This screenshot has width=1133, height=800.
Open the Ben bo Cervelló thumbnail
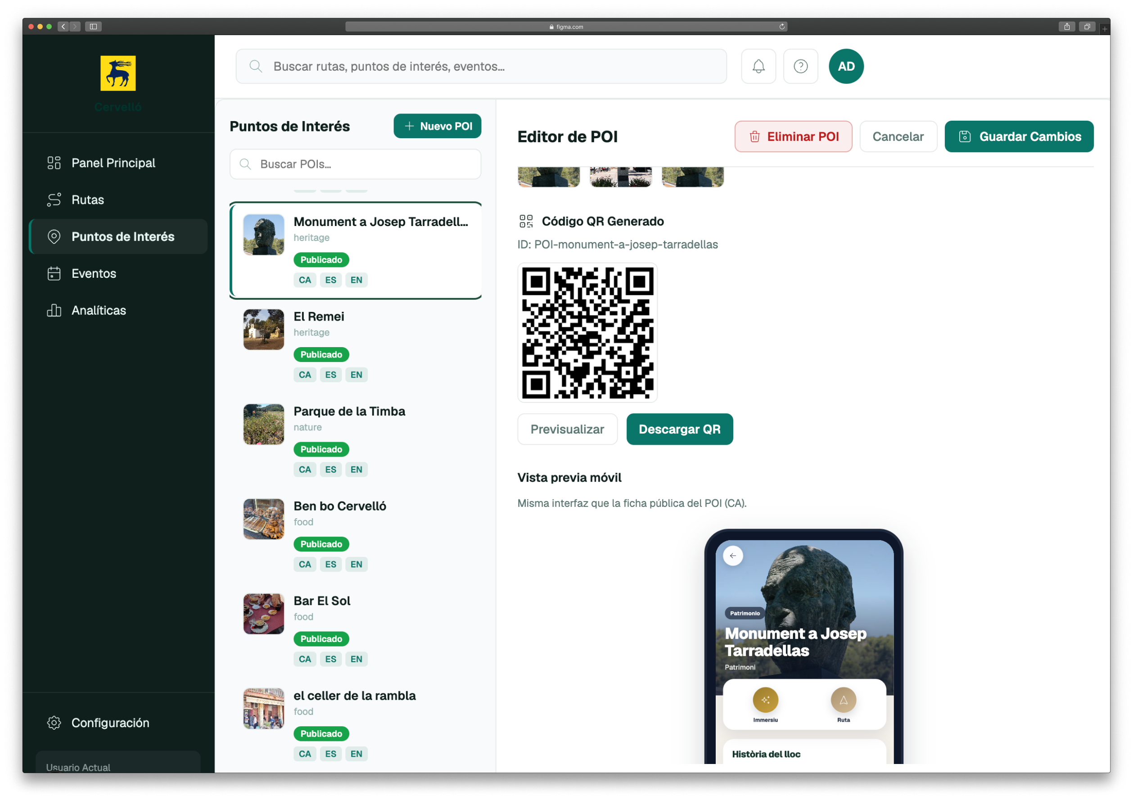click(x=263, y=519)
